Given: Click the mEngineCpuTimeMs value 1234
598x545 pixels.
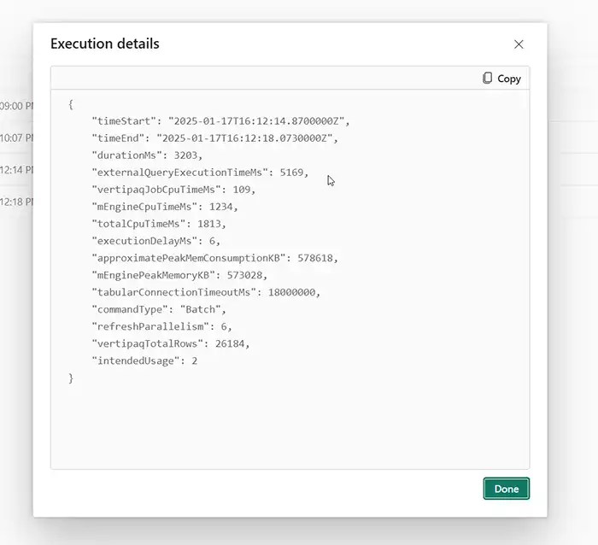Looking at the screenshot, I should pyautogui.click(x=220, y=207).
